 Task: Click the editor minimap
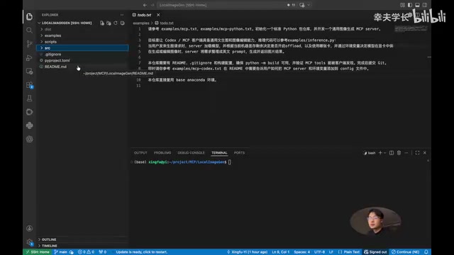pos(411,28)
